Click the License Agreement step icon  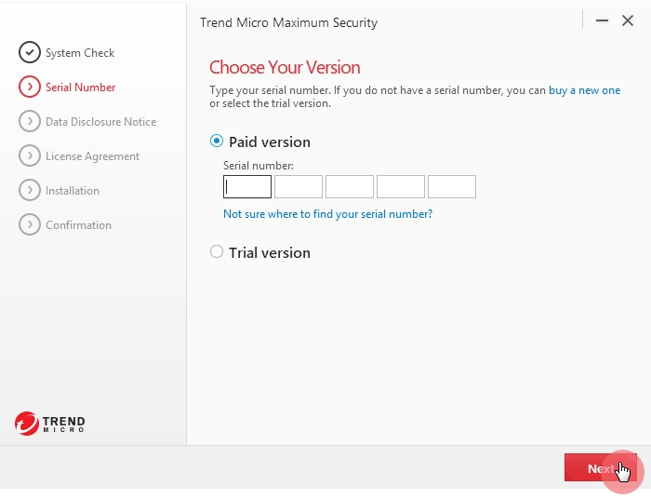tap(30, 155)
